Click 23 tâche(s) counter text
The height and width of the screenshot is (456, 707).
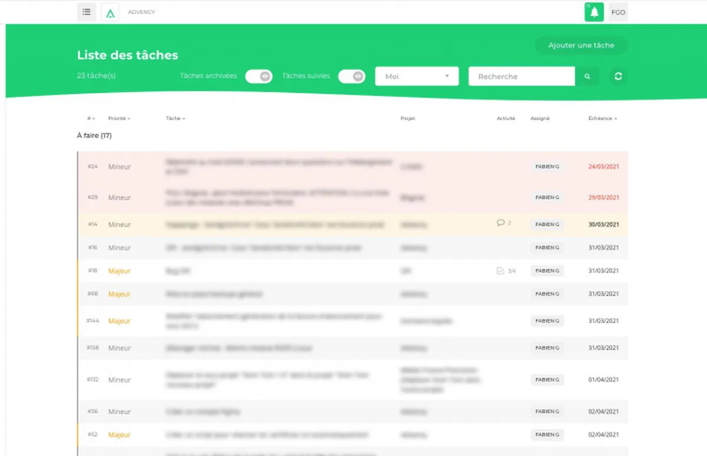pyautogui.click(x=97, y=76)
